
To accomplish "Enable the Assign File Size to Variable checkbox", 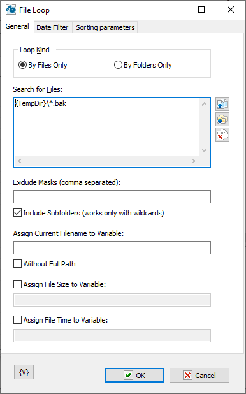I will pyautogui.click(x=17, y=284).
